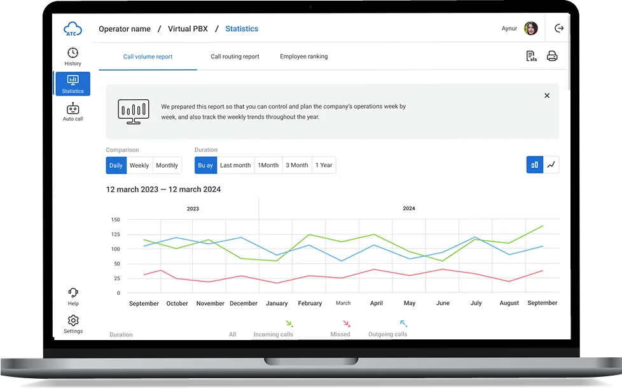
Task: Click the date range '12 march 2023 — 12 march 2024'
Action: pos(163,189)
